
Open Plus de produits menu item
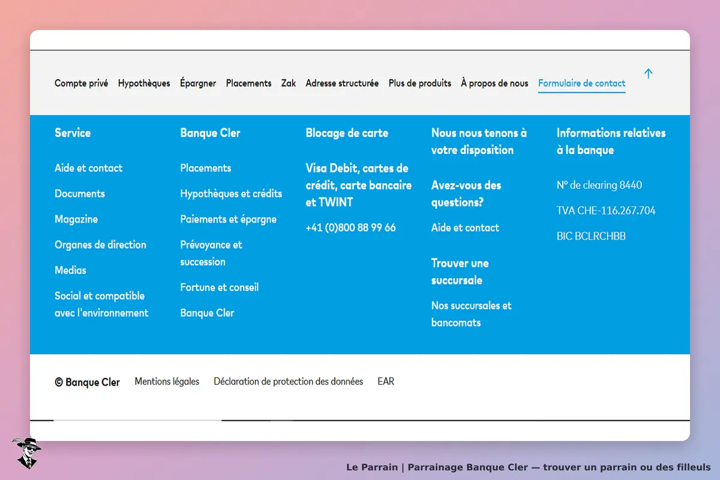[x=420, y=83]
